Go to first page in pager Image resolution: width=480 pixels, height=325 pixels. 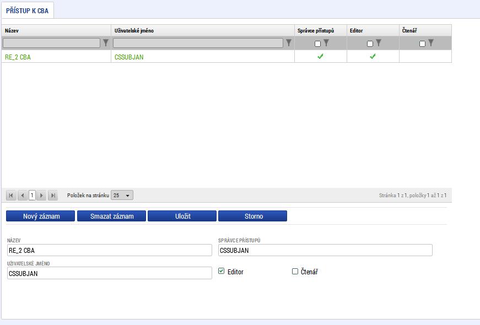point(11,195)
